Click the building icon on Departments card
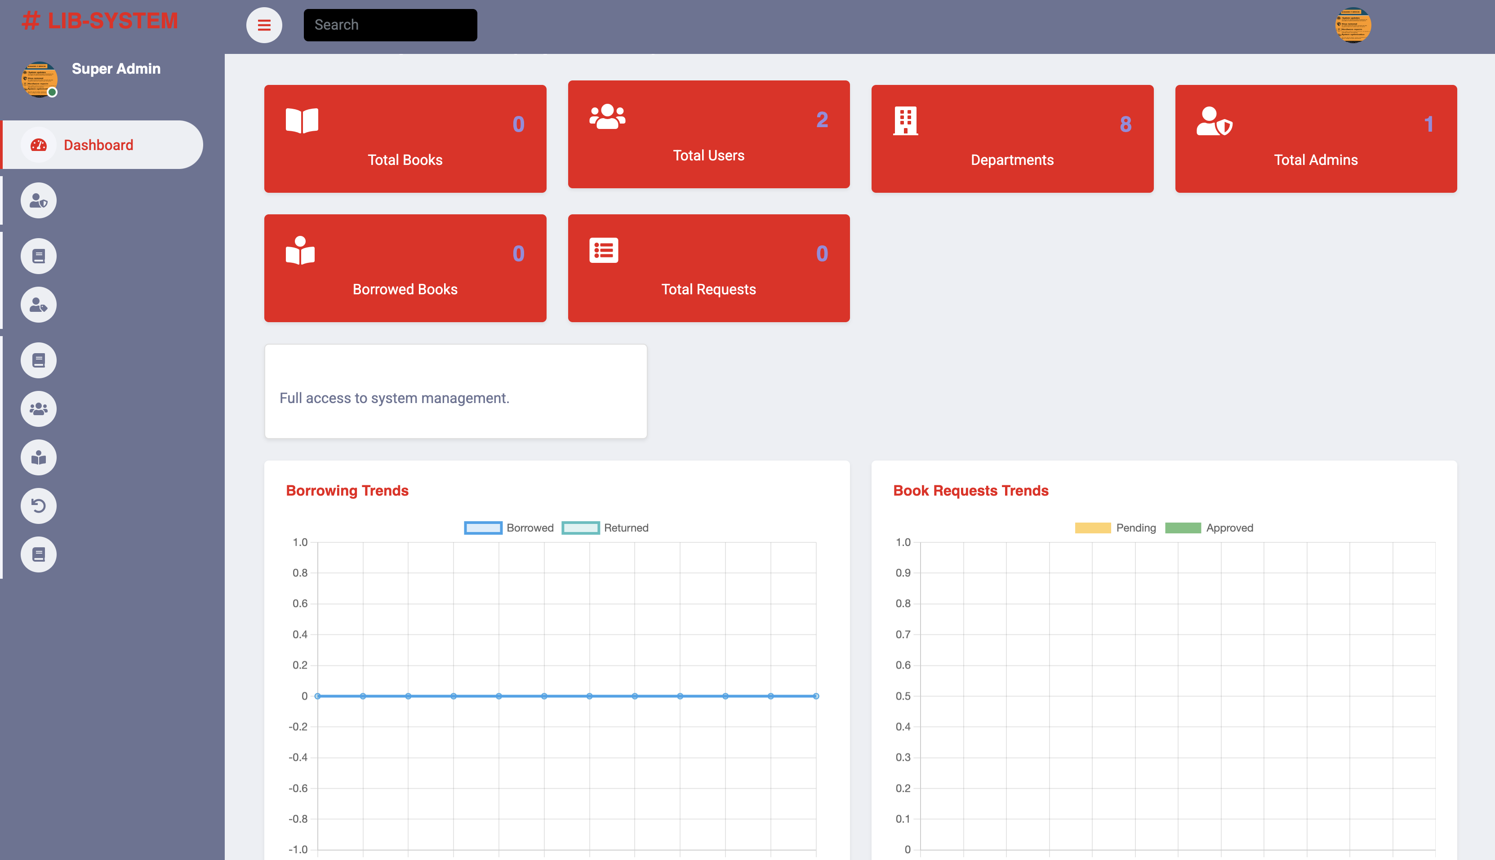 (x=905, y=121)
